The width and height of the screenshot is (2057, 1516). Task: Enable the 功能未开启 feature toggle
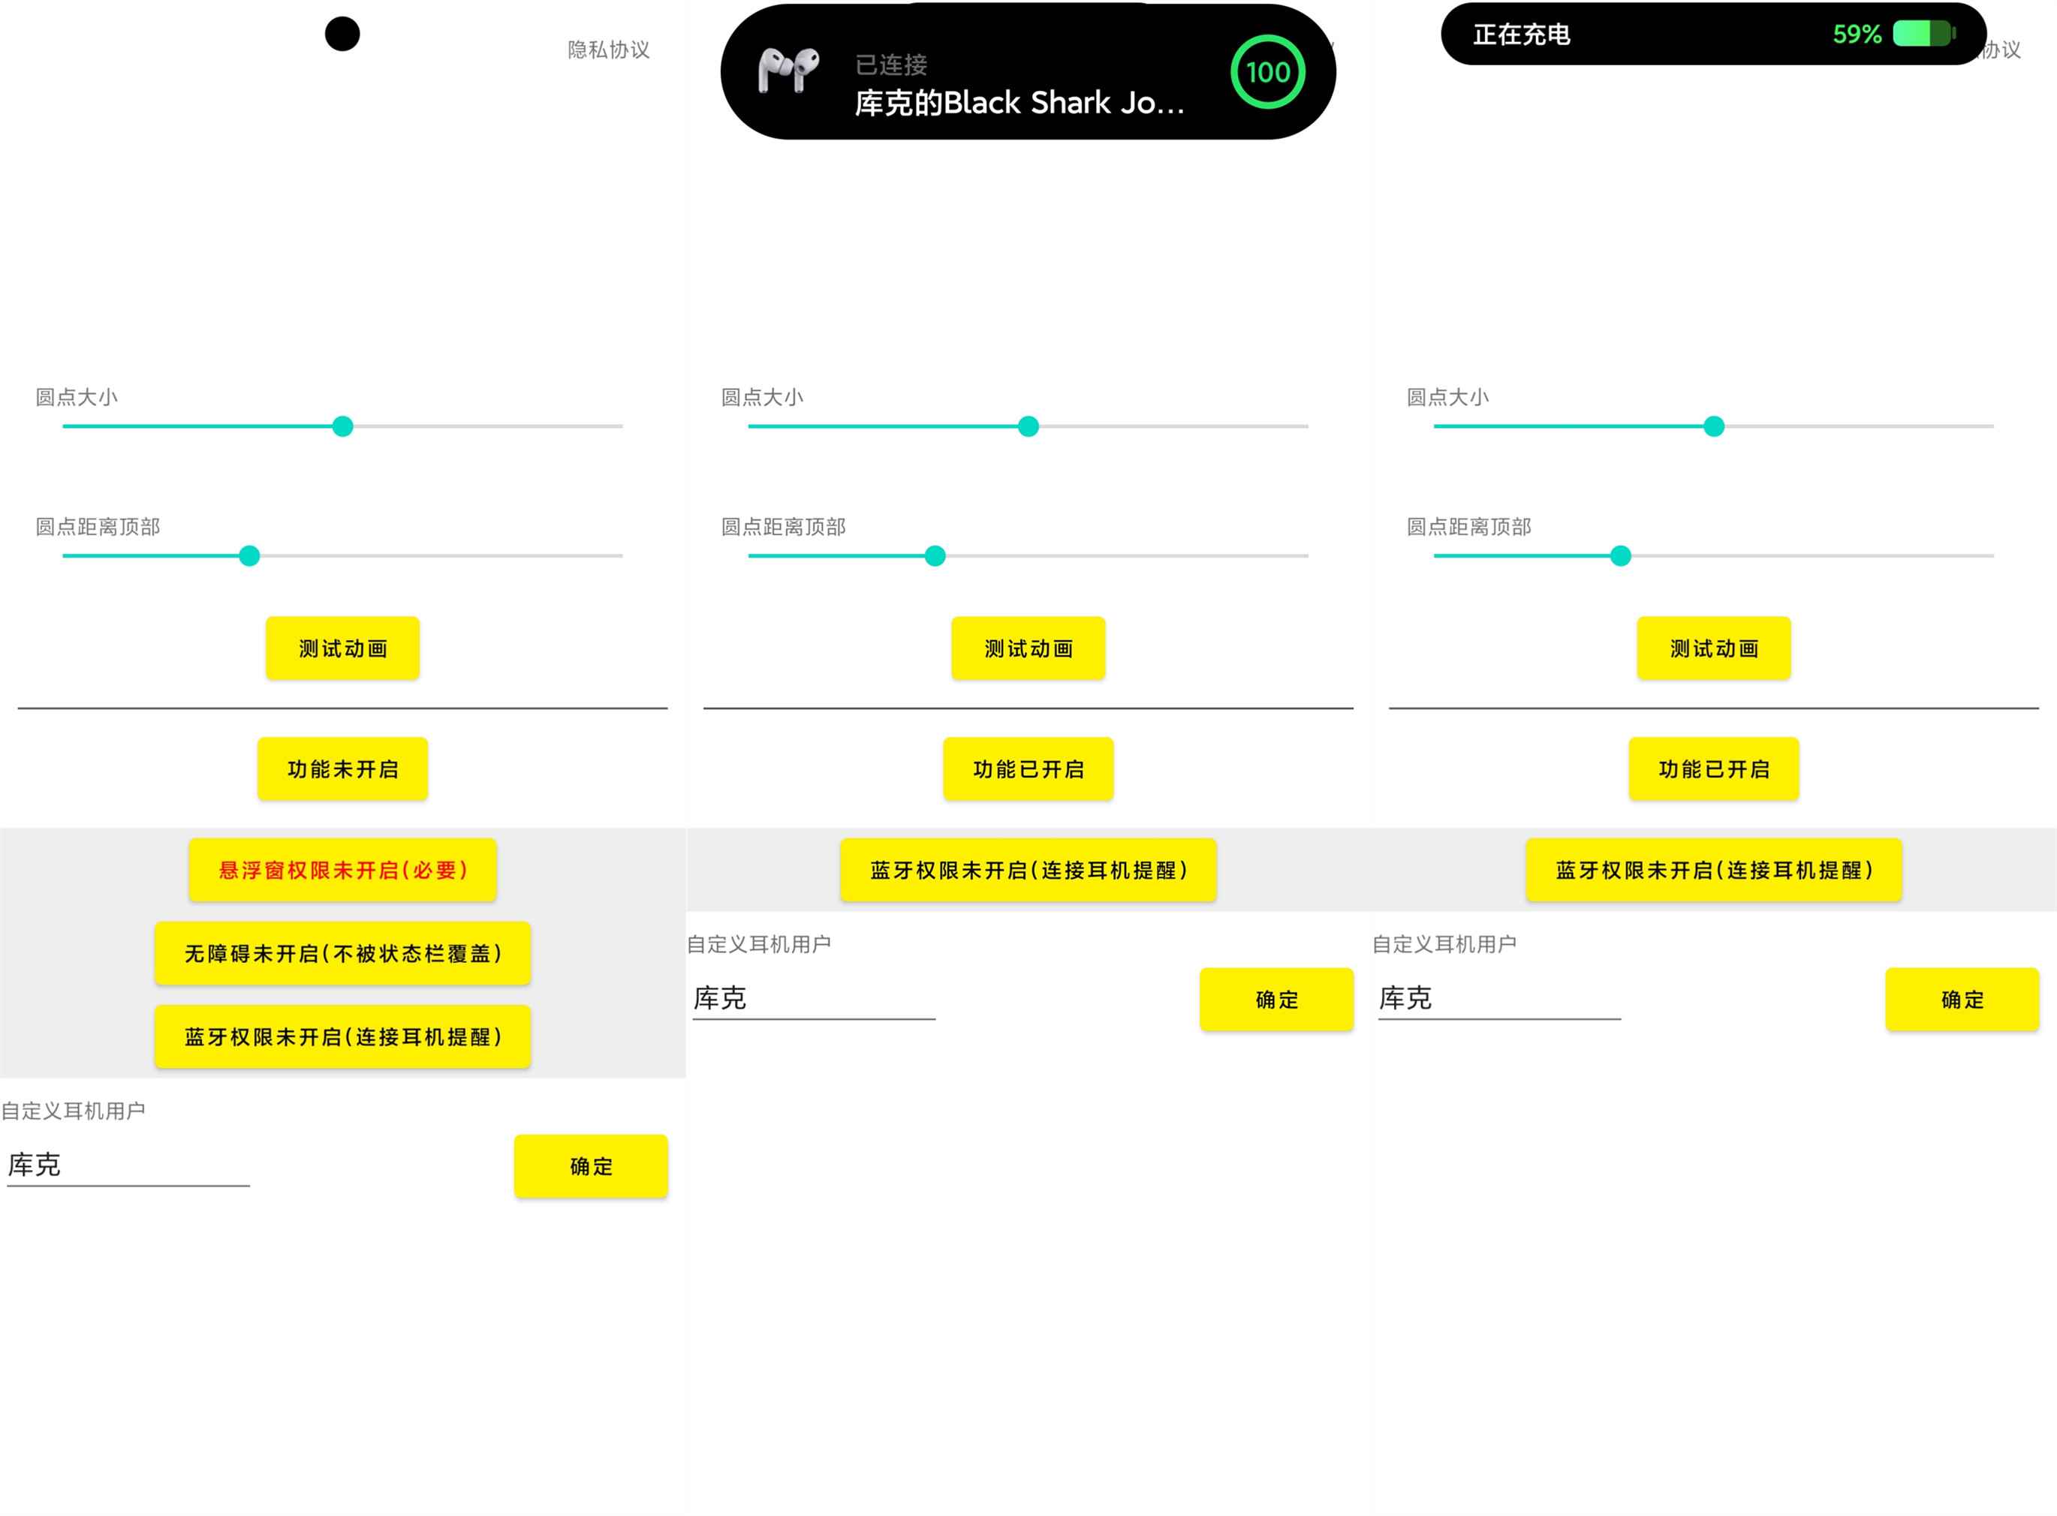coord(342,769)
